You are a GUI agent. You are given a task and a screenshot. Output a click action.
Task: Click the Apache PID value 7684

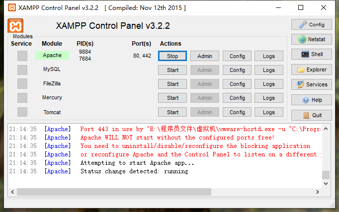point(85,59)
